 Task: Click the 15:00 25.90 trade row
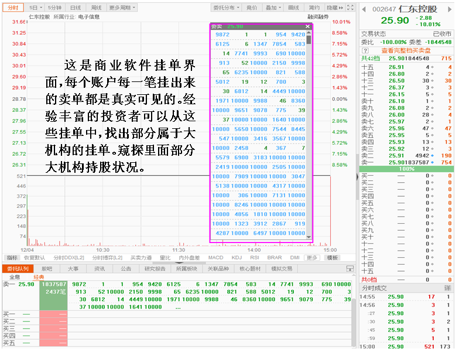pyautogui.click(x=406, y=347)
